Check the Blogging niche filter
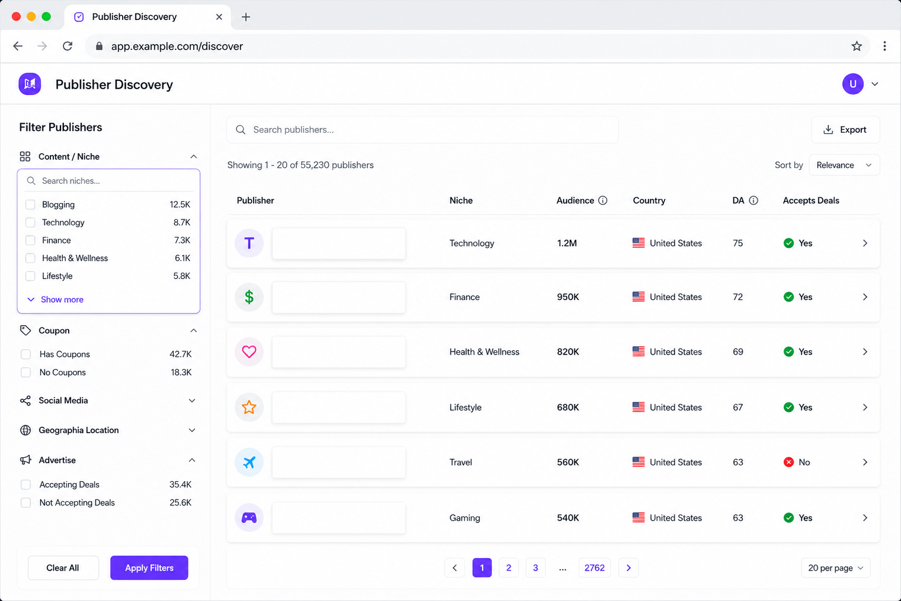The image size is (901, 601). click(x=31, y=205)
